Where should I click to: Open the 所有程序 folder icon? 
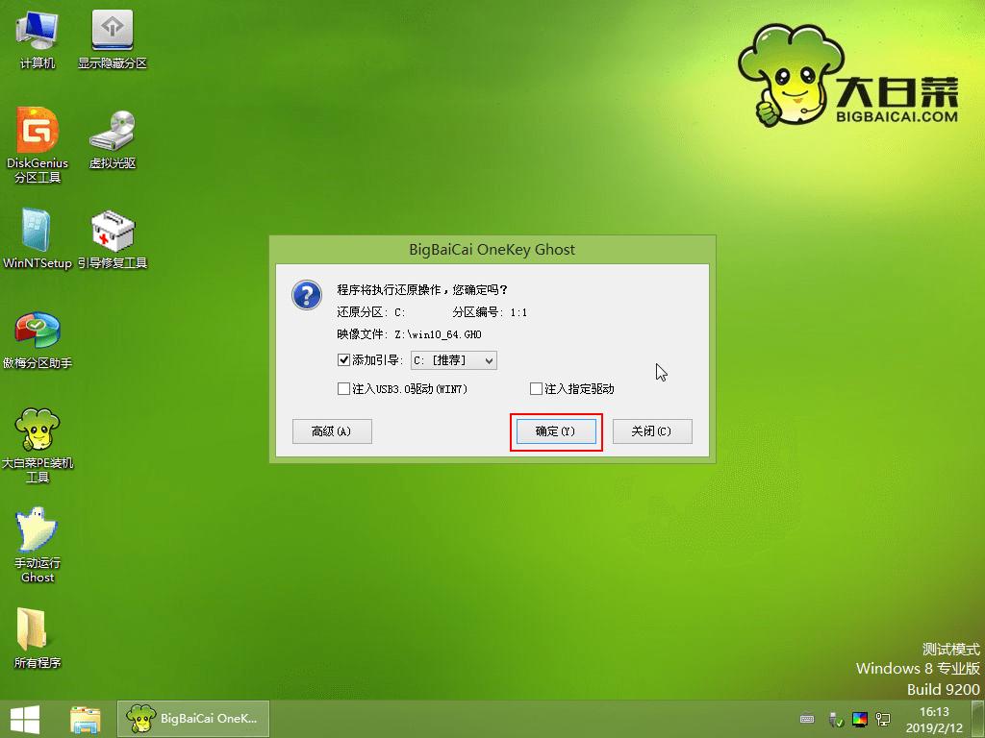38,638
